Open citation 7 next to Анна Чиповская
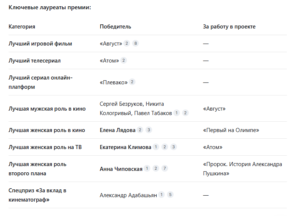 click(x=165, y=169)
